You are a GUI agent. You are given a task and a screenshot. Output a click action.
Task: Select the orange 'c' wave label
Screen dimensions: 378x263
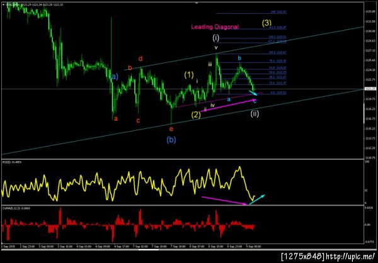coord(138,120)
